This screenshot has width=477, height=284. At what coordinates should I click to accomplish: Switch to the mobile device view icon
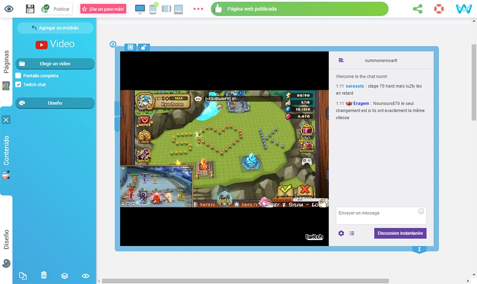click(153, 9)
